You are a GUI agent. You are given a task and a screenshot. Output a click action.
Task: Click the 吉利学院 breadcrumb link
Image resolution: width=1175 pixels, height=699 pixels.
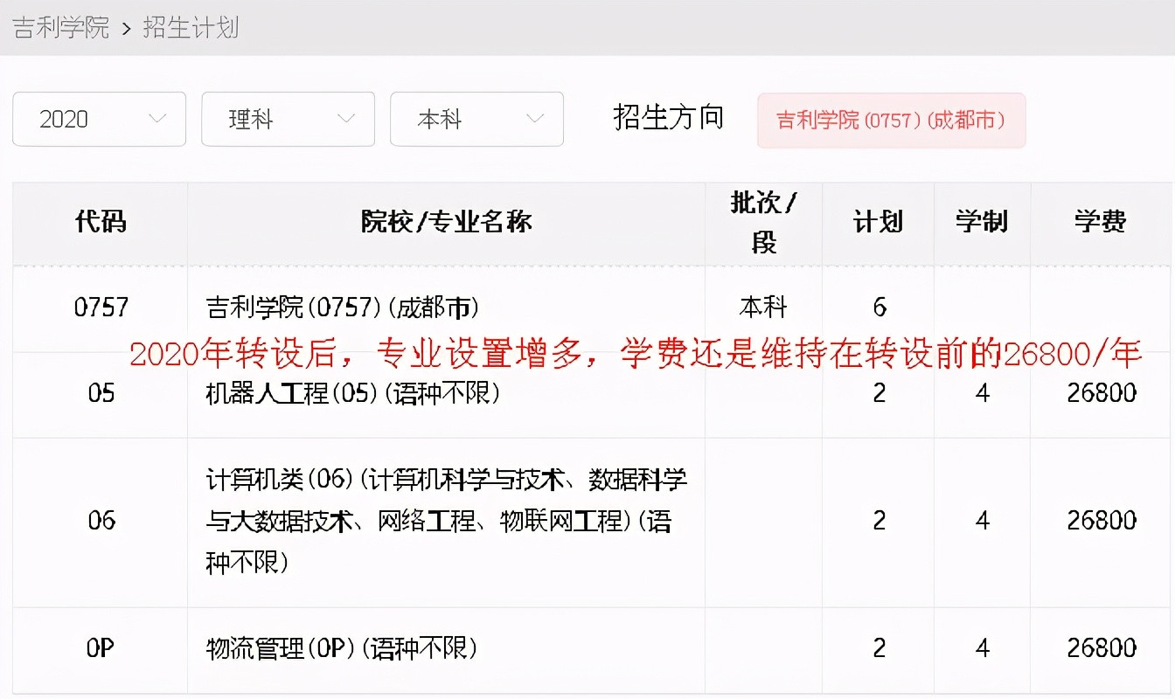tap(59, 28)
